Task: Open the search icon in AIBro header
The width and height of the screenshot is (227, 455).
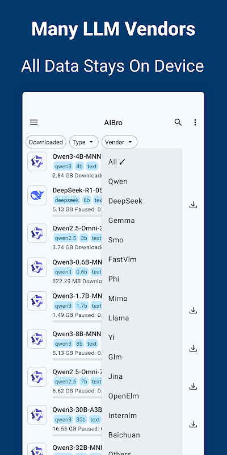Action: point(178,122)
